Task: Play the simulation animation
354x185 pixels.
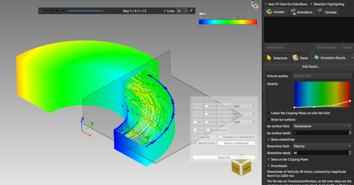Action: (51, 11)
